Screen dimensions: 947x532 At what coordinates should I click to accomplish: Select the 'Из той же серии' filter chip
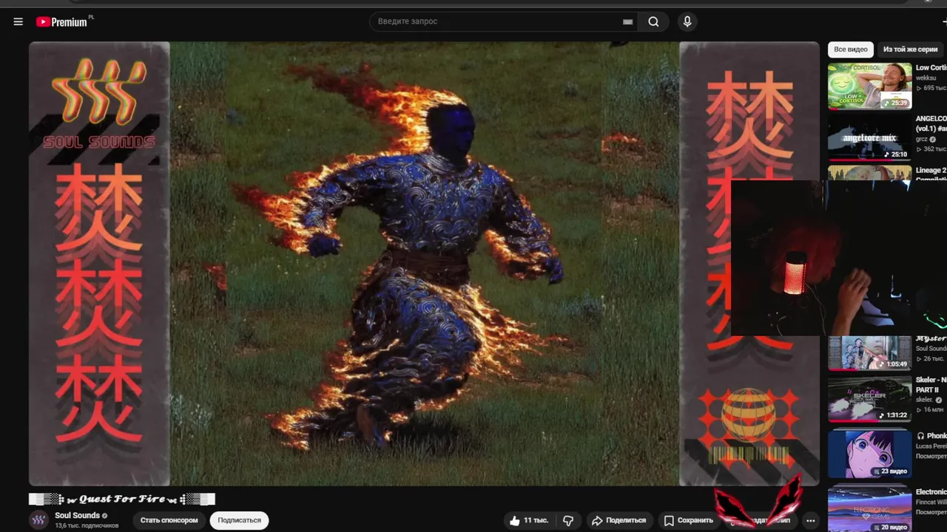coord(910,50)
